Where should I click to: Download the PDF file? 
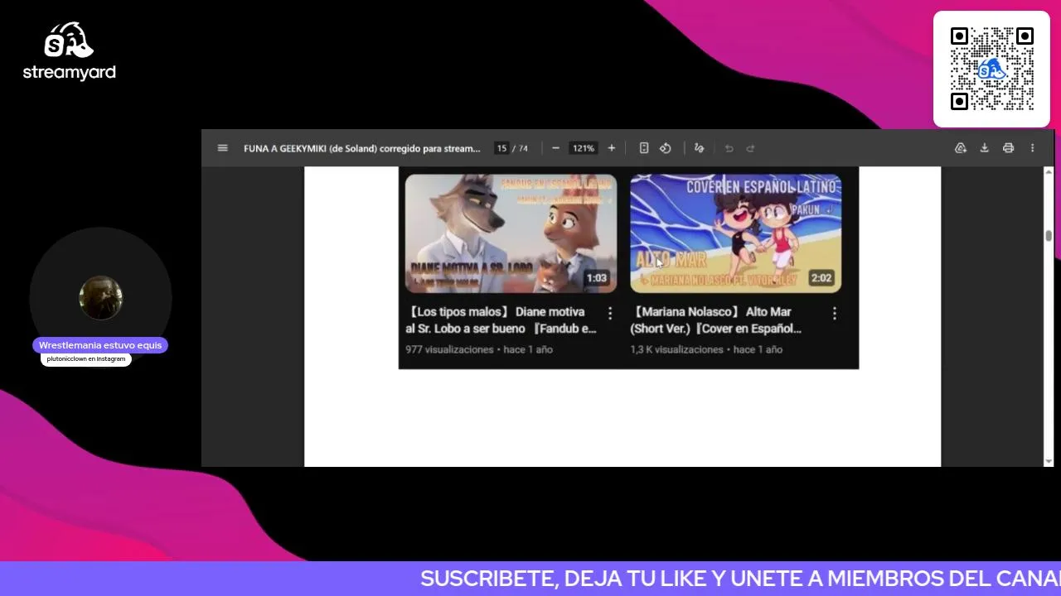(985, 148)
